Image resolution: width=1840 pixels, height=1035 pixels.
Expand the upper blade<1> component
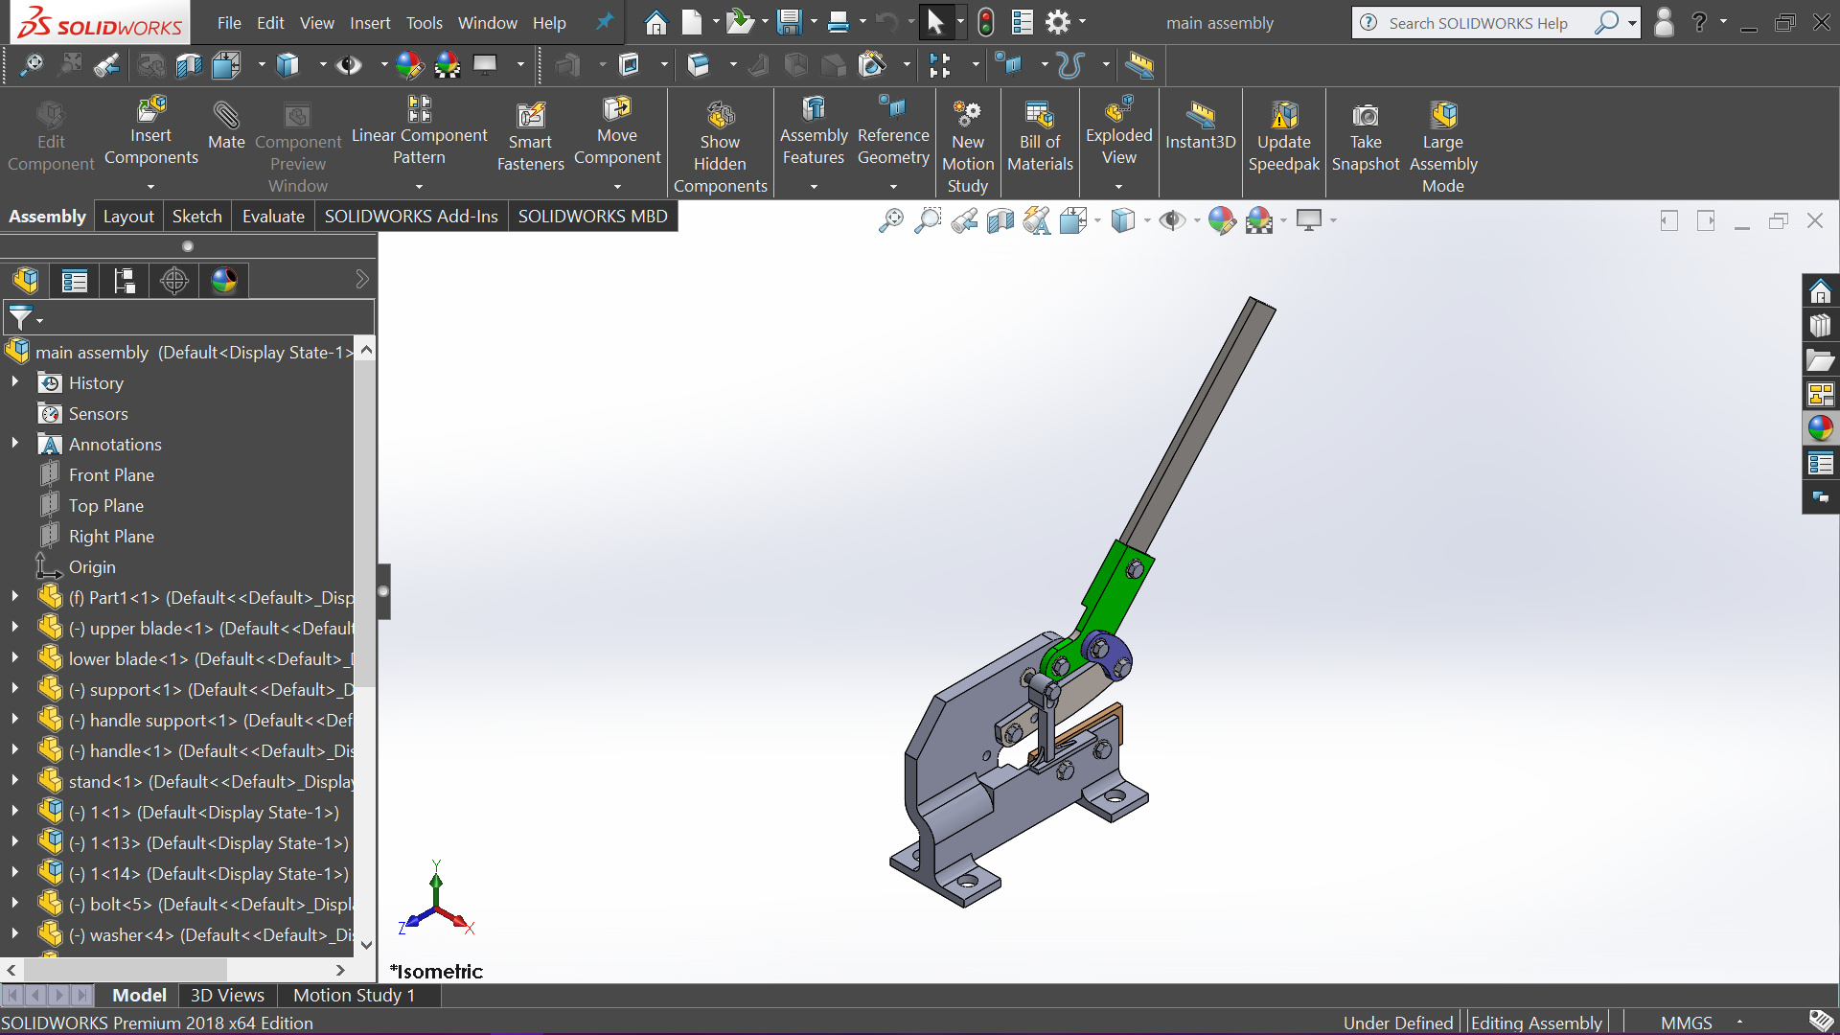tap(14, 627)
